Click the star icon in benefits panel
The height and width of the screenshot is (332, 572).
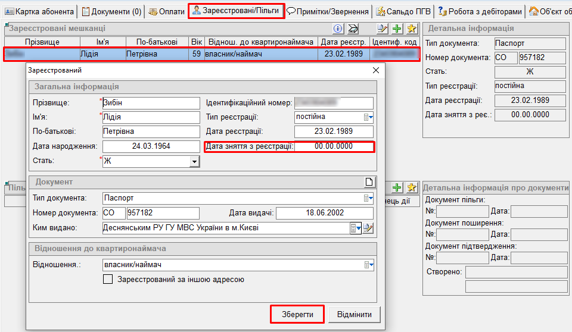[x=411, y=188]
